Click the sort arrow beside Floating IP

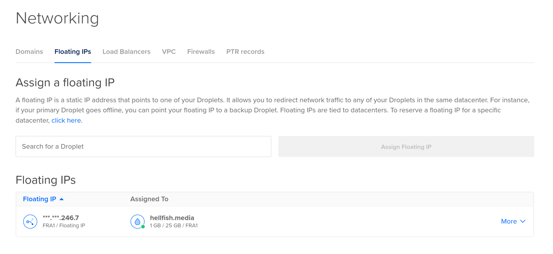[62, 199]
